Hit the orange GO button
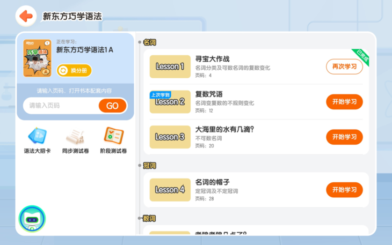 (x=113, y=106)
